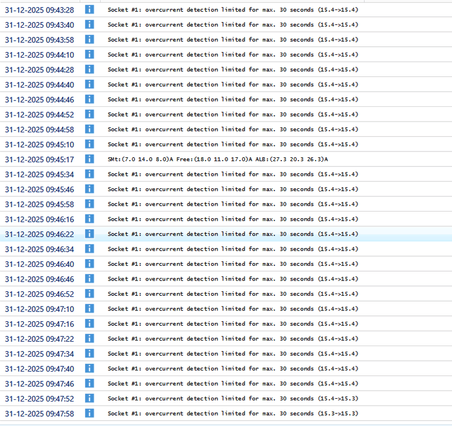Screen dimensions: 452x427
Task: Click the SMt Free ALB current values message
Action: pos(218,159)
